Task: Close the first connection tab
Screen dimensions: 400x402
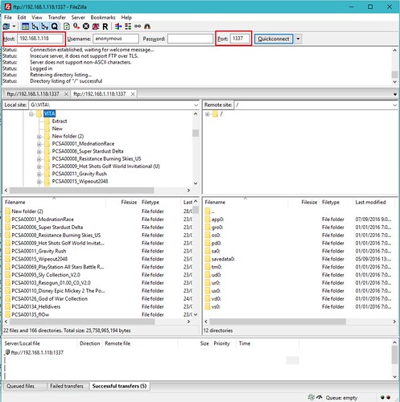Action: pos(66,94)
